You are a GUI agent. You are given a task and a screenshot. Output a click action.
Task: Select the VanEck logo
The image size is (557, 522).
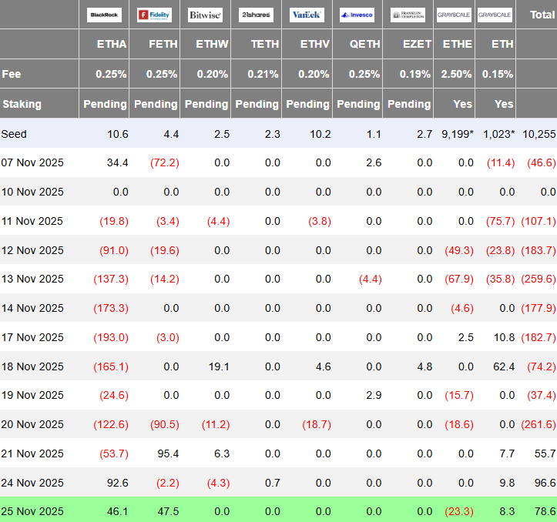click(x=307, y=15)
